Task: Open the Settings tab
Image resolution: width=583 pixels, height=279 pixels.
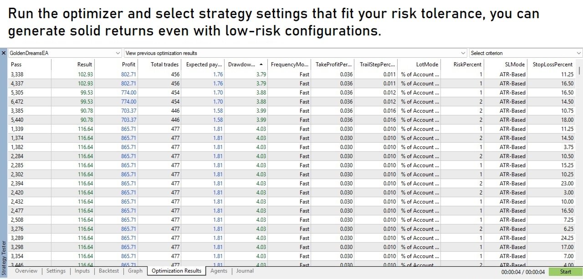Action: [x=56, y=271]
